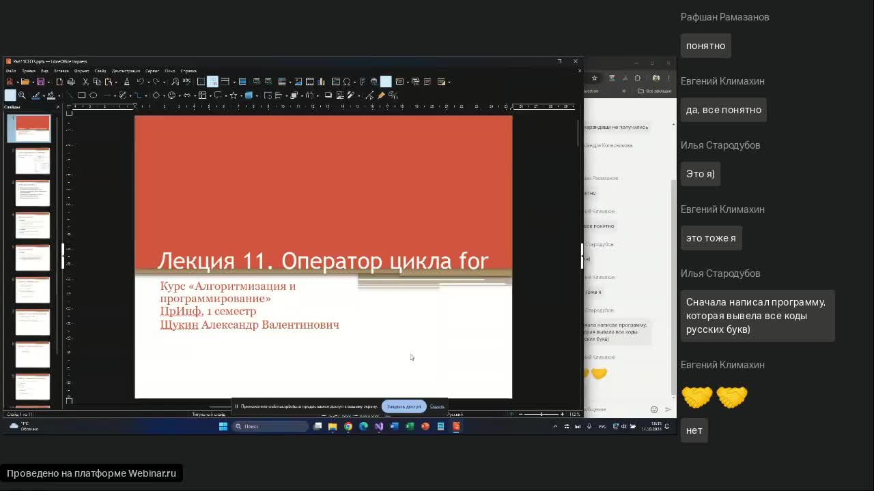Select the Ellipse drawing tool
This screenshot has height=491, width=874.
[93, 95]
